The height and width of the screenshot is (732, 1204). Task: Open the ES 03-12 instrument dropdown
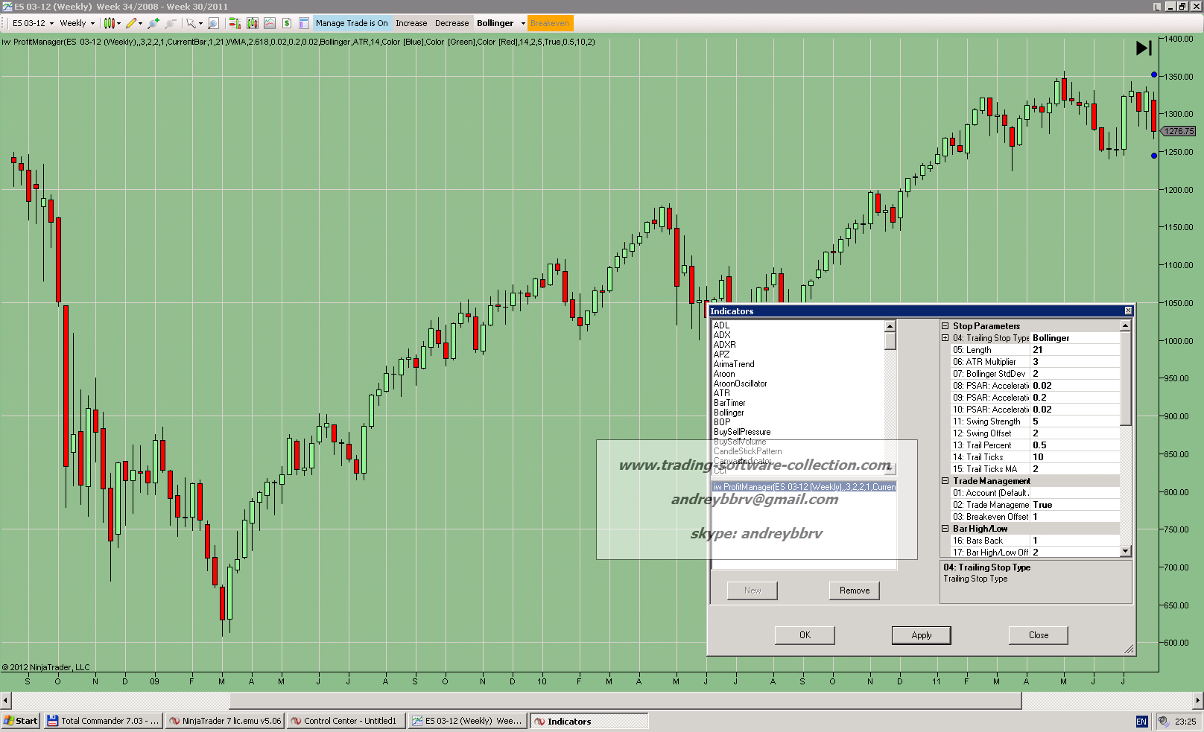(33, 23)
